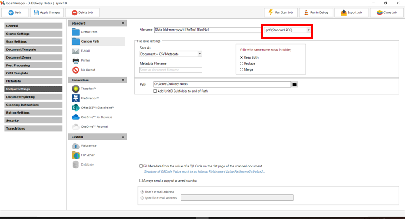Select the FTP Server output

(75, 155)
